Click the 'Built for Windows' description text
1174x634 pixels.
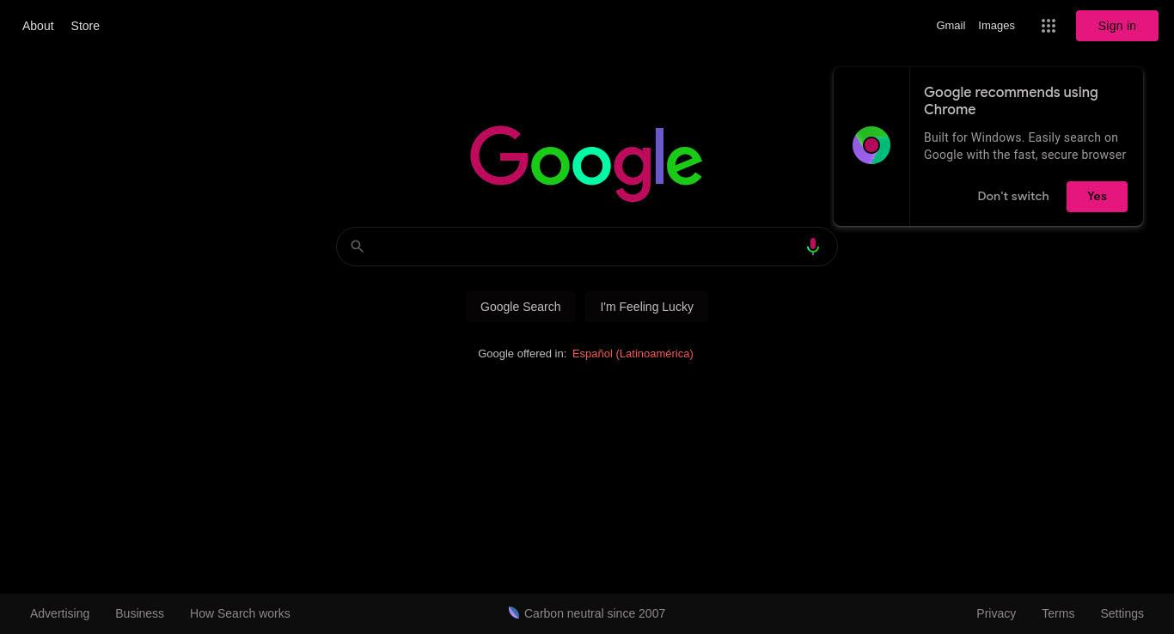[x=1024, y=146]
